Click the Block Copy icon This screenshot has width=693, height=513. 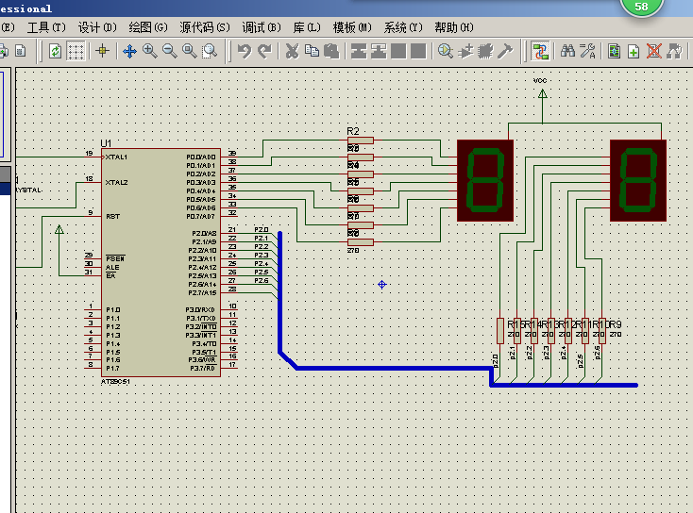(359, 51)
